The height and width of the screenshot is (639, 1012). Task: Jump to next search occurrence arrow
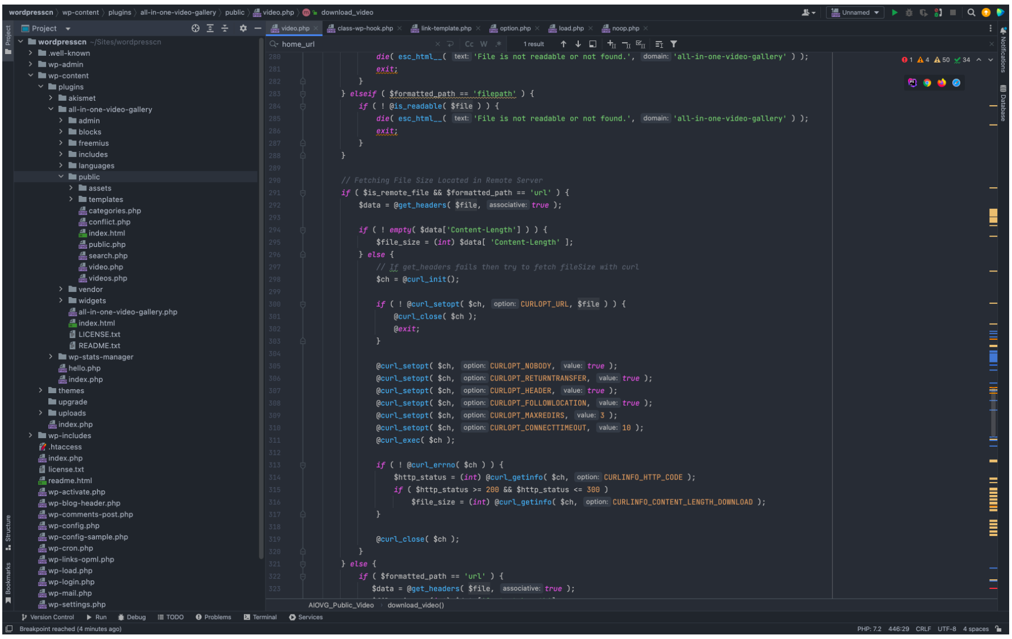coord(578,44)
